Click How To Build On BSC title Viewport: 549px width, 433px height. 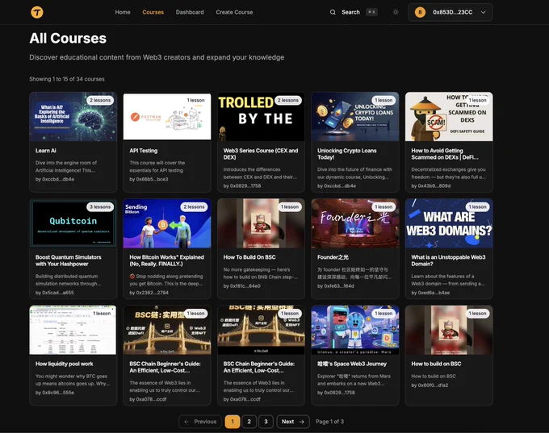[249, 257]
